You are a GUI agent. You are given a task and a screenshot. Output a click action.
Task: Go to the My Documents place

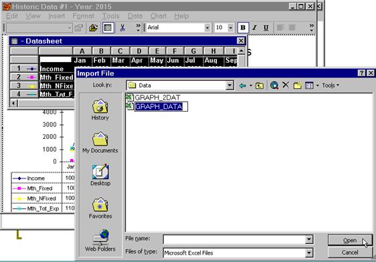click(100, 142)
